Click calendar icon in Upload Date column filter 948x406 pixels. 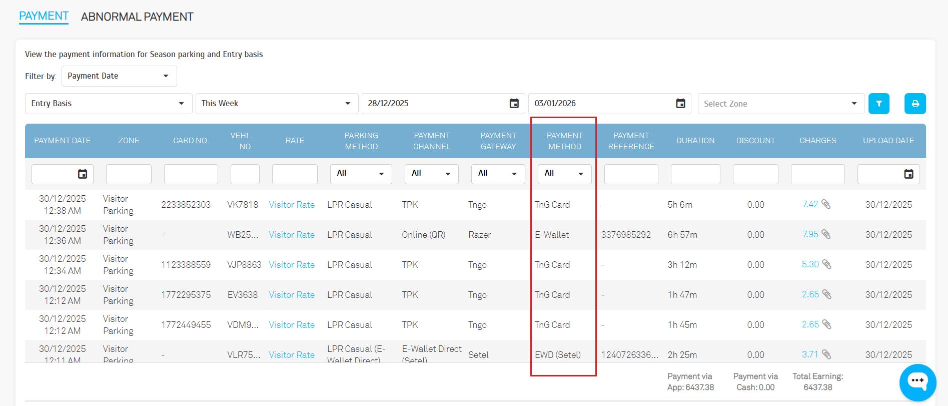[908, 174]
